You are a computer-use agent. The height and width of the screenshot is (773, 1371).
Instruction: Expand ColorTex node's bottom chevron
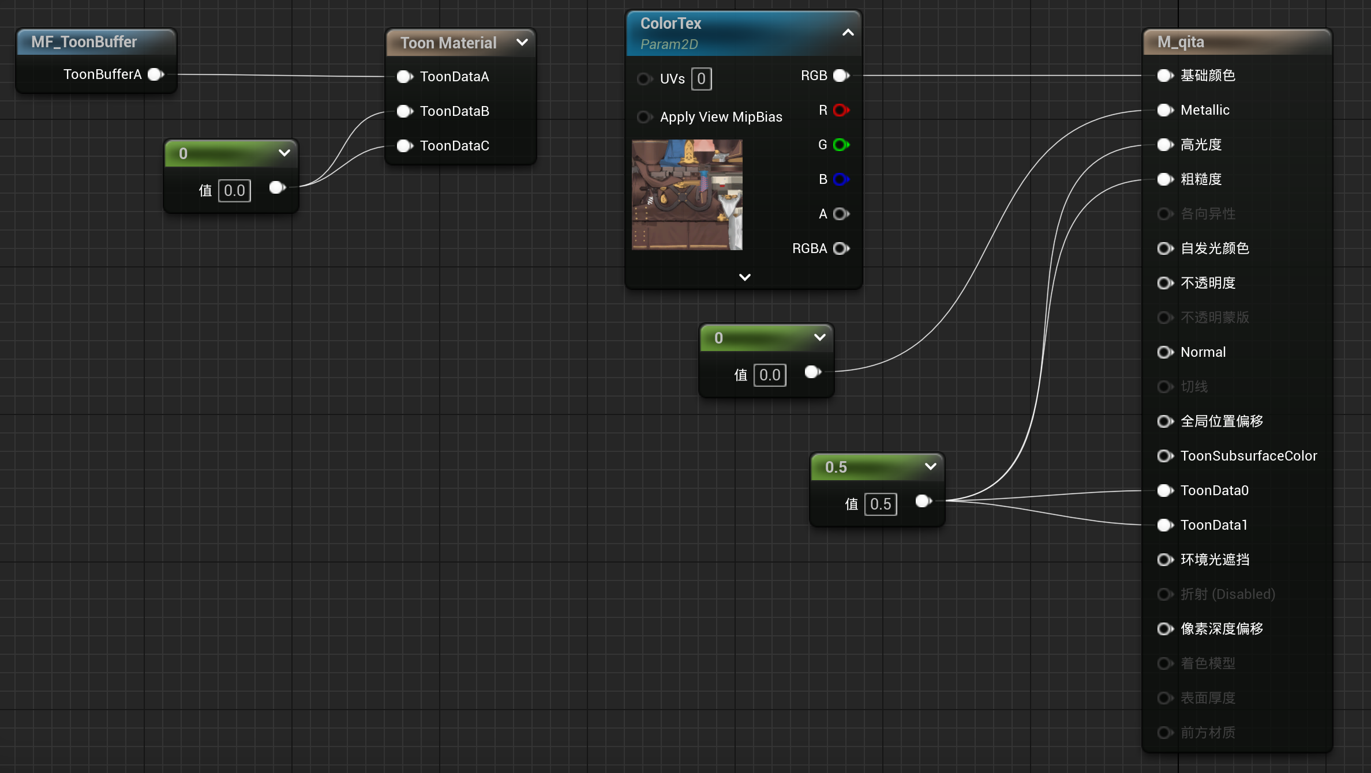pyautogui.click(x=744, y=277)
